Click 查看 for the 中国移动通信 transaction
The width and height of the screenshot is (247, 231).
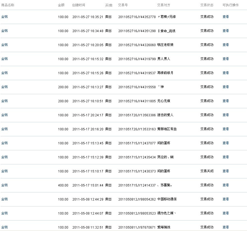pos(225,199)
